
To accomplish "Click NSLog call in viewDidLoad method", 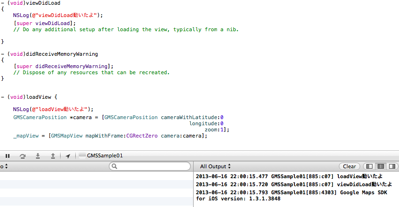I will point(58,15).
